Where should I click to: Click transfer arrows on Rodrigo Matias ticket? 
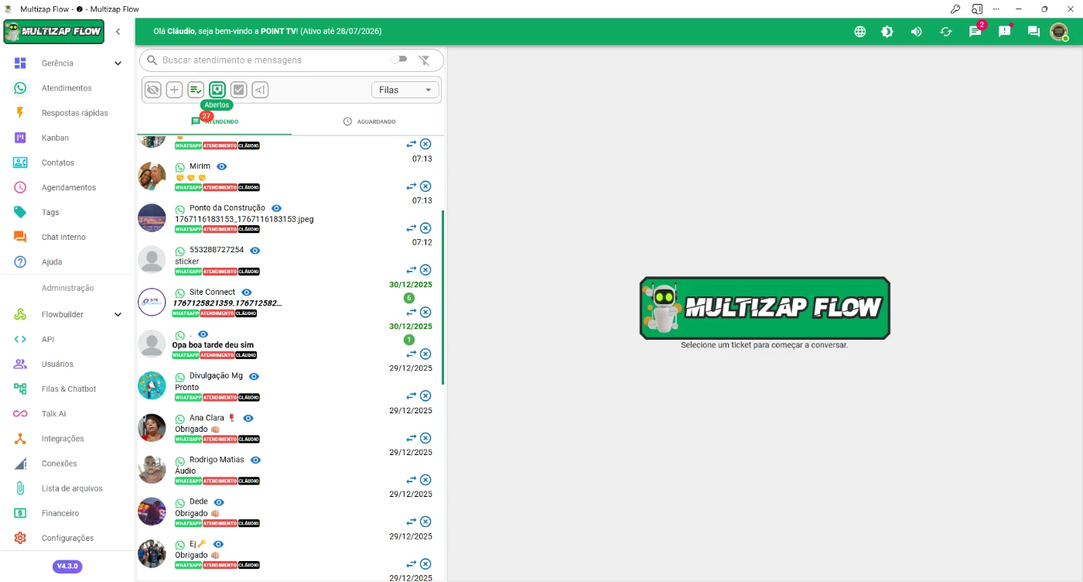[x=412, y=480]
